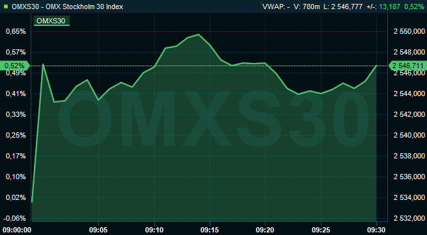This screenshot has height=235, width=427.
Task: Click the 0,52% current-value marker on left axis
Action: click(x=16, y=66)
